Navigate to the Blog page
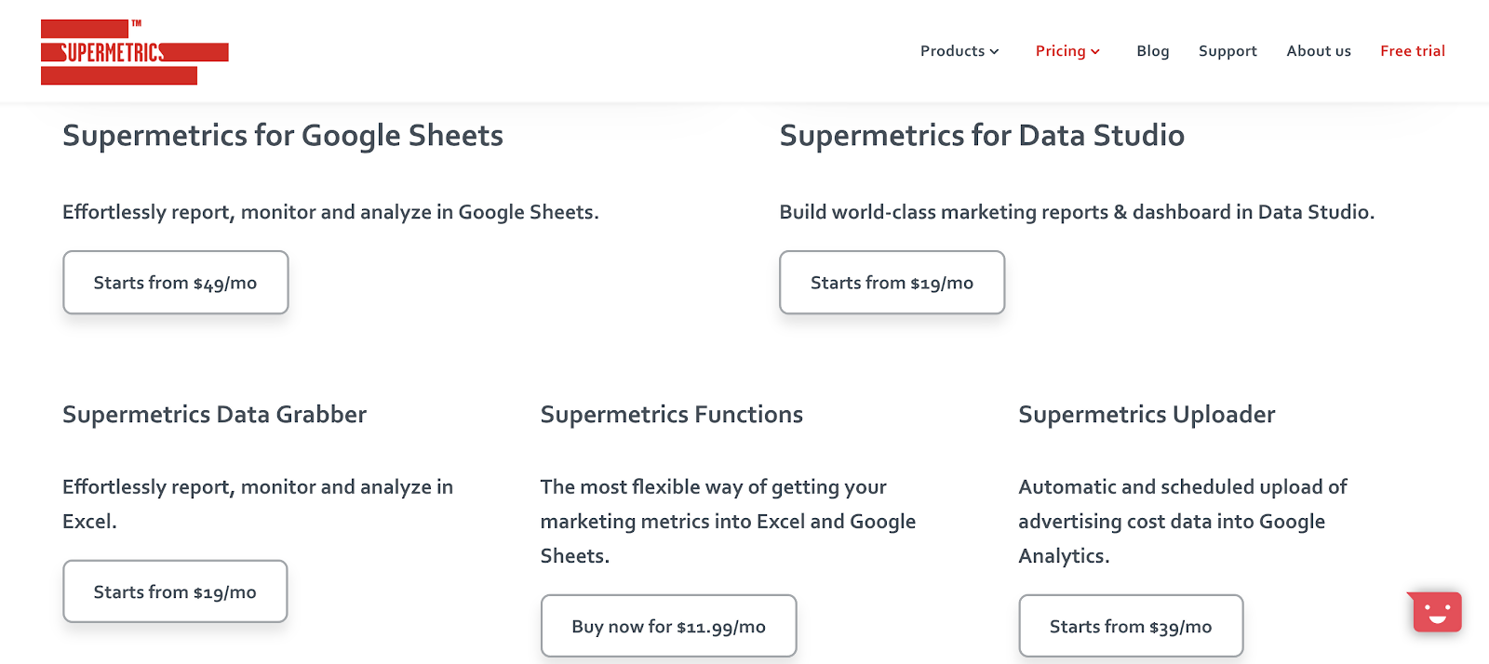 (x=1152, y=51)
